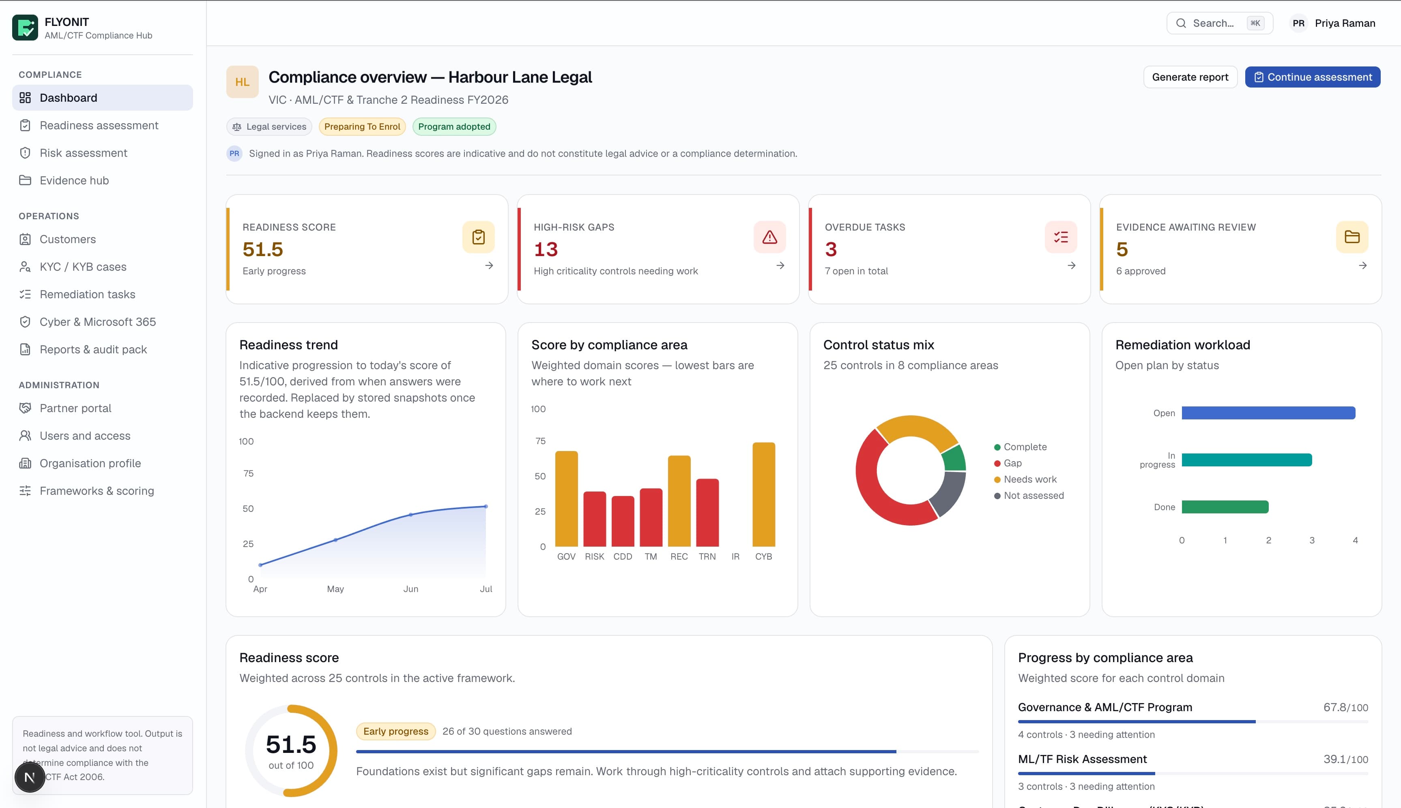Image resolution: width=1401 pixels, height=808 pixels.
Task: Click the Risk assessment shield icon
Action: (25, 153)
